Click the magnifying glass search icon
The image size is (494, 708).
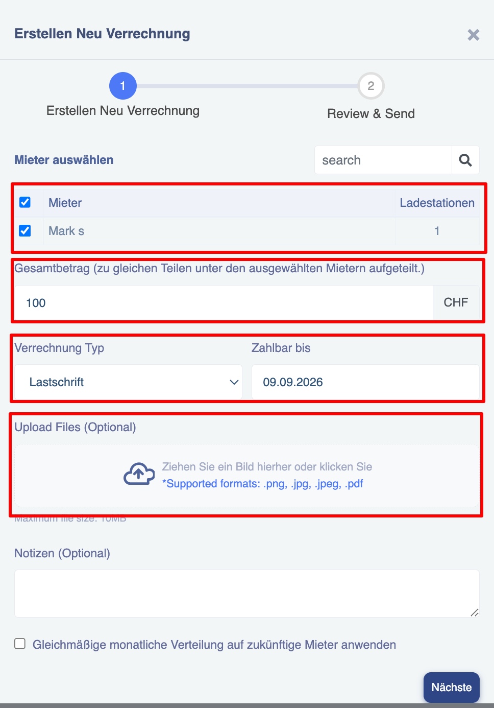[x=465, y=160]
